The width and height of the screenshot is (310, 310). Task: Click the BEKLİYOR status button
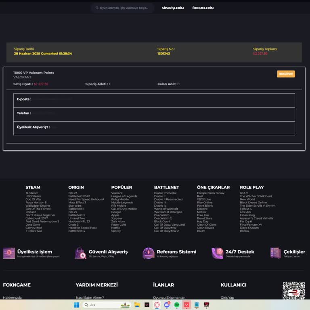286,74
